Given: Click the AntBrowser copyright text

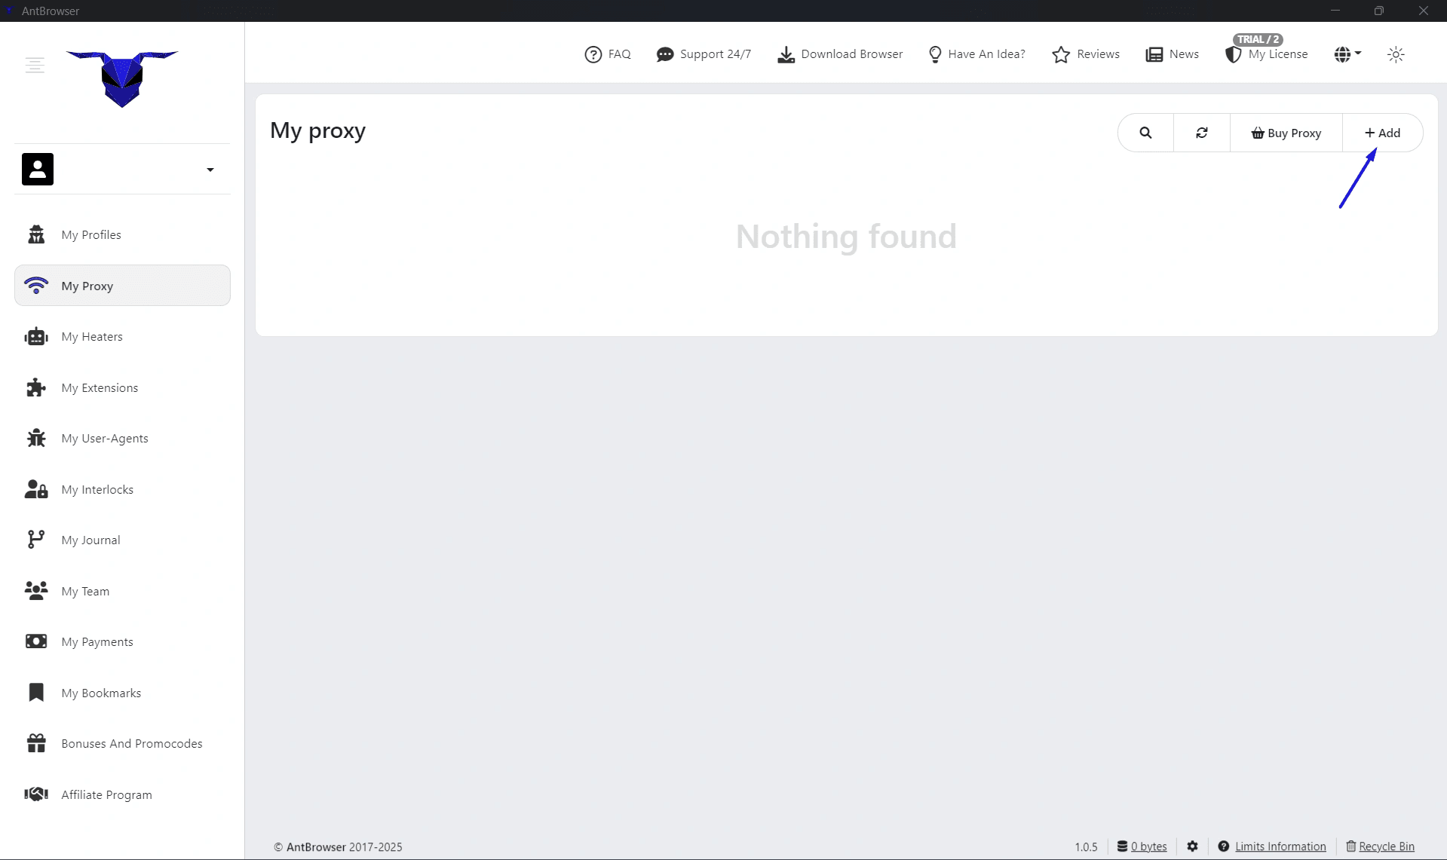Looking at the screenshot, I should [x=338, y=846].
